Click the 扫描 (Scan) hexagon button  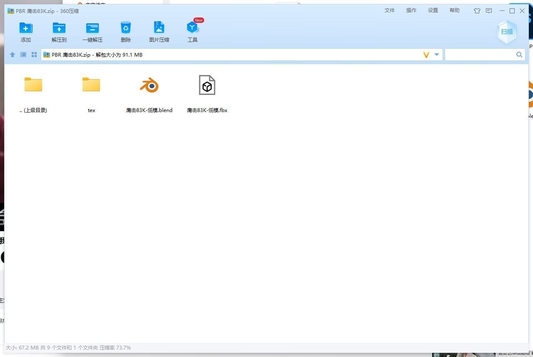point(507,32)
